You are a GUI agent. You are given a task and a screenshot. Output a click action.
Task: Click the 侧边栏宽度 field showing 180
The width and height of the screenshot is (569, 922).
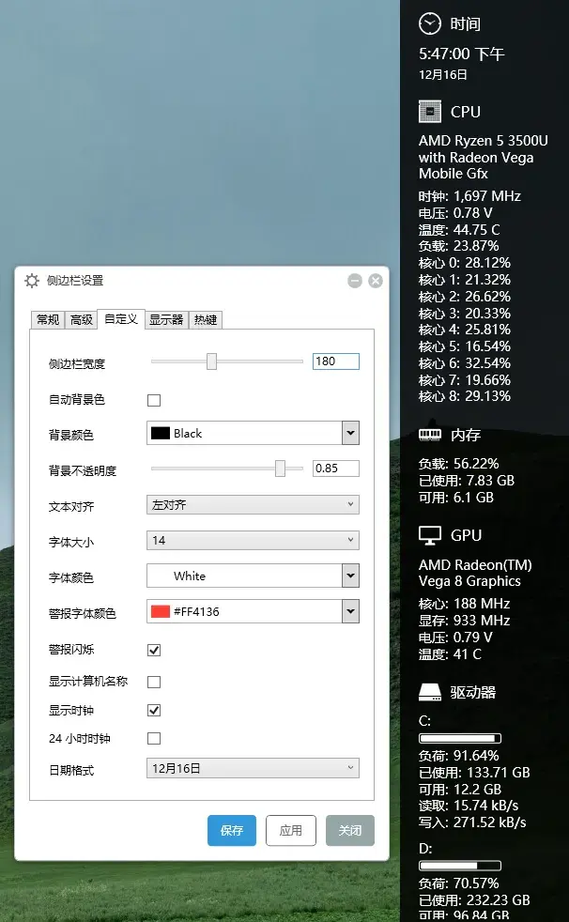point(335,361)
